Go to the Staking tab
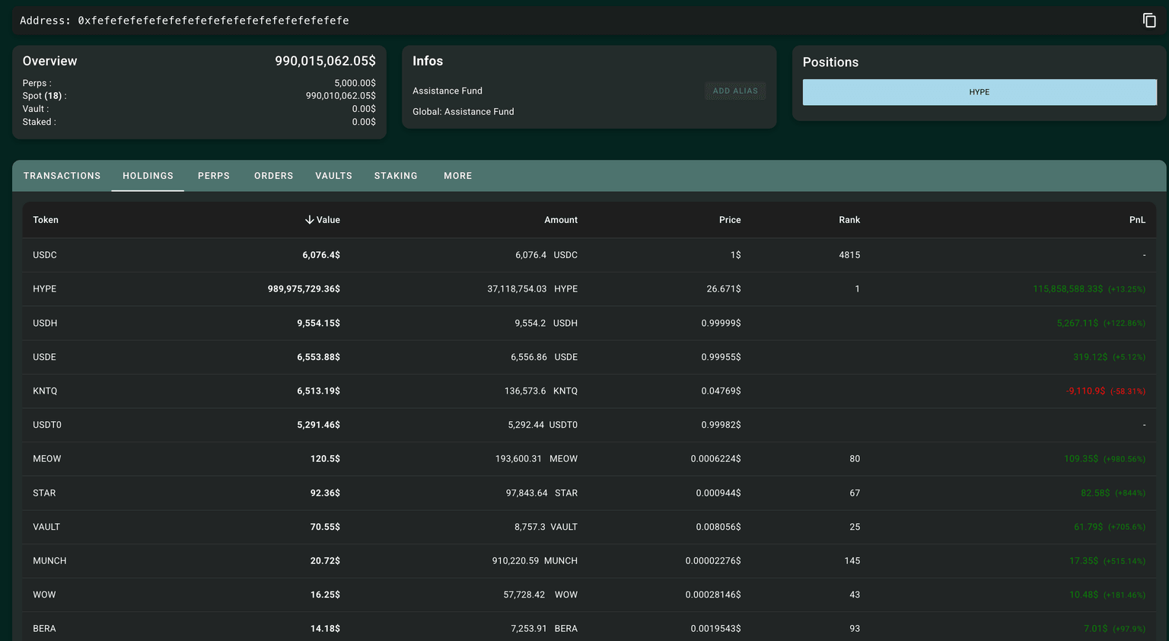Viewport: 1169px width, 641px height. pos(396,176)
